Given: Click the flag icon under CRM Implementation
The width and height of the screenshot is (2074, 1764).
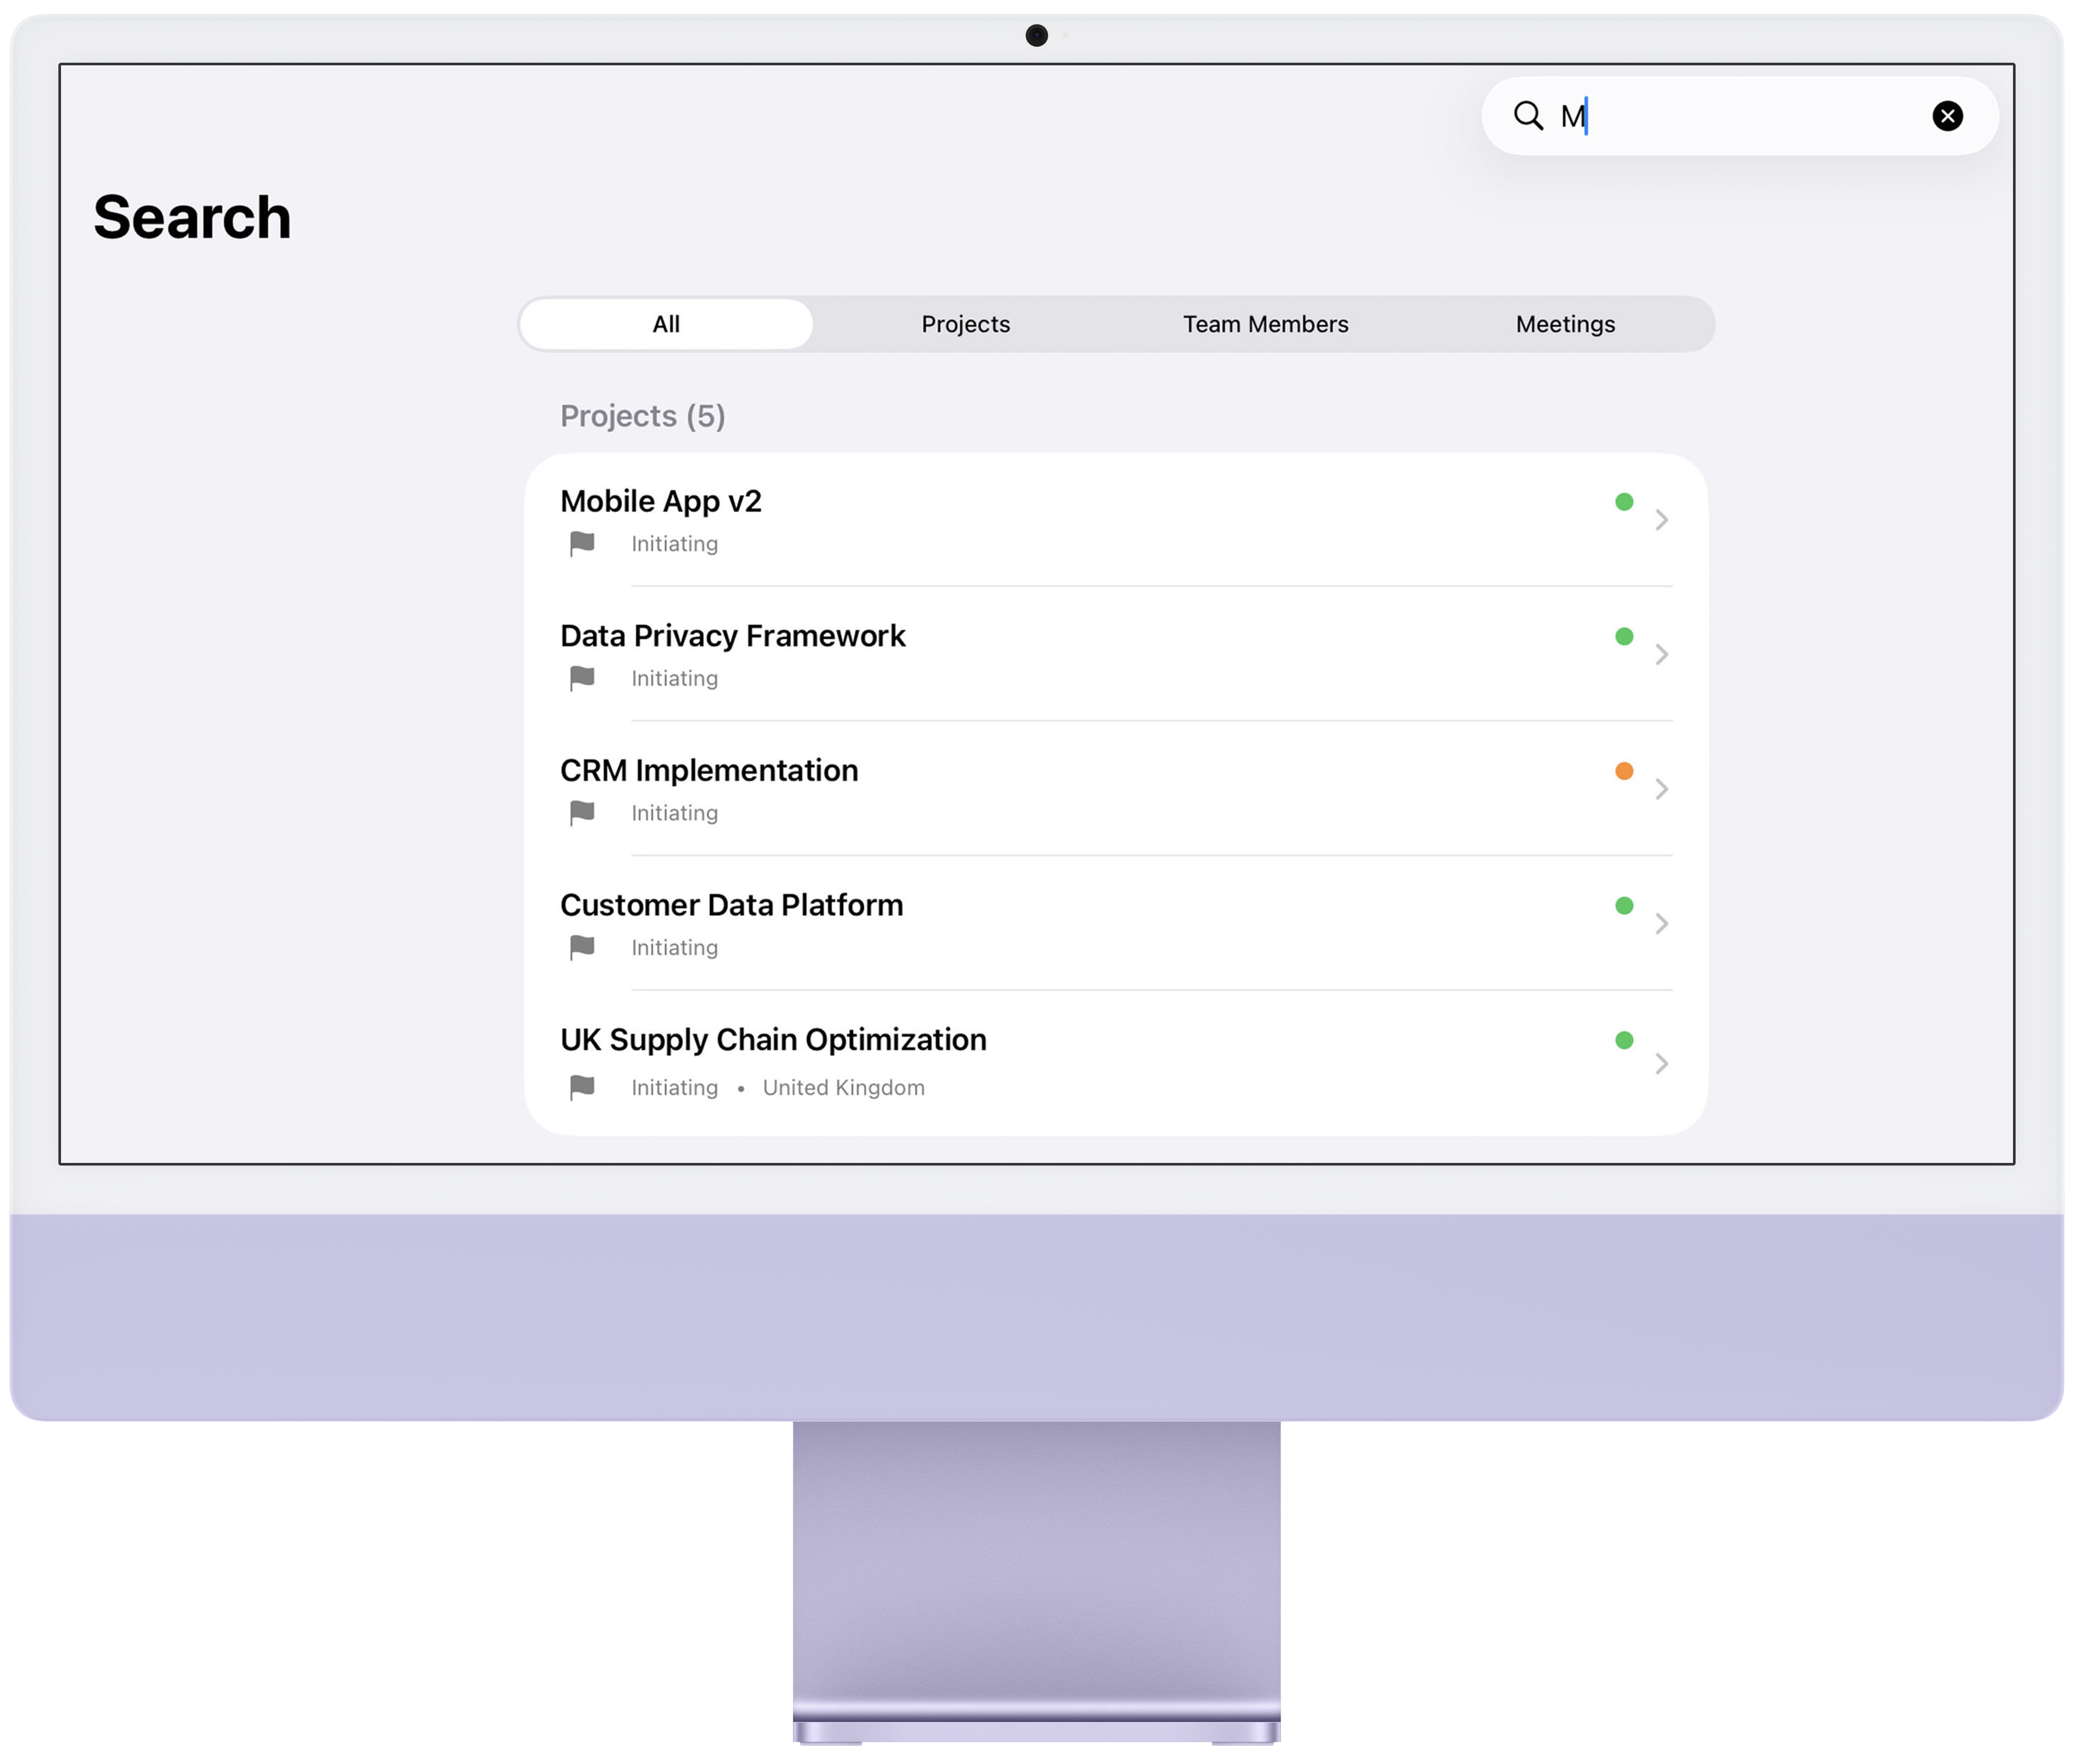Looking at the screenshot, I should (x=582, y=813).
